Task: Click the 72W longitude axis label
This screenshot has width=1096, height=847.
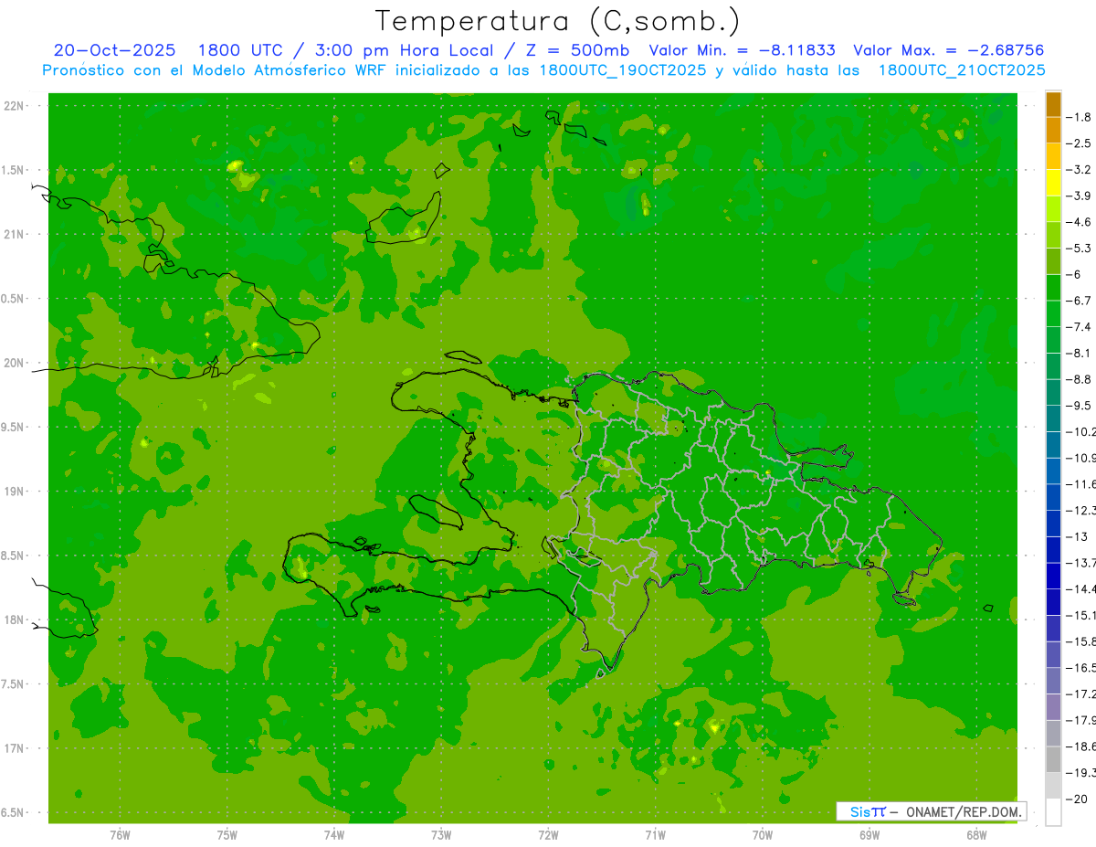Action: [x=548, y=834]
